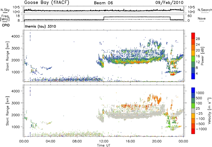Click the "20:00" time tick label
212x147 pixels.
click(x=157, y=141)
